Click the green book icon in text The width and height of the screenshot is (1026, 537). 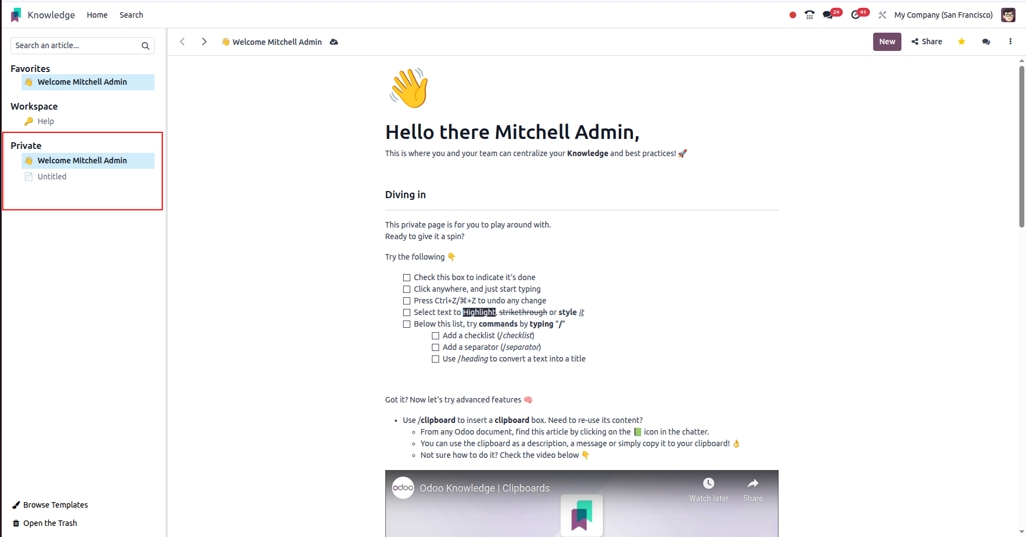(637, 432)
